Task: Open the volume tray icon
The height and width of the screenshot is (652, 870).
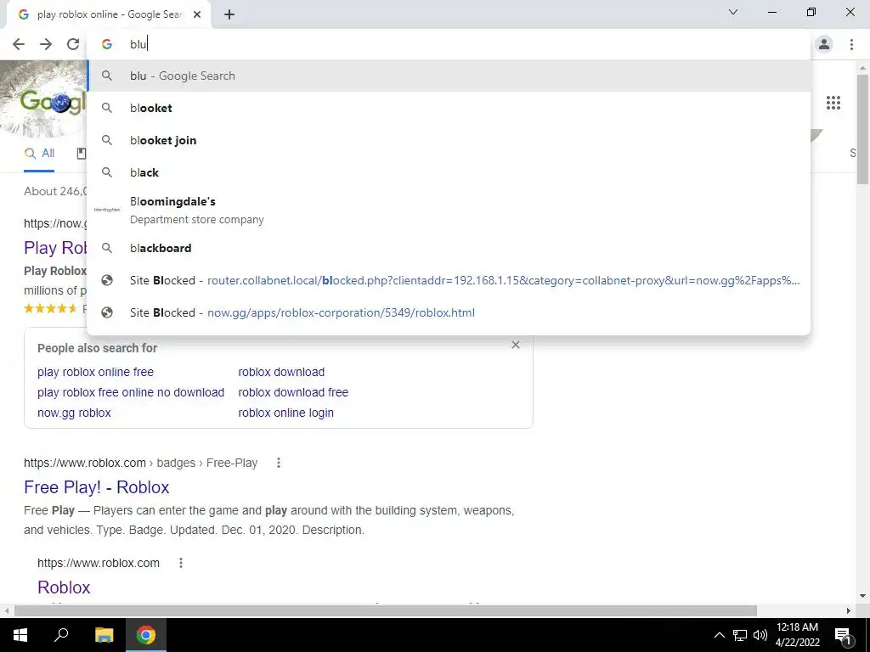Action: point(760,635)
